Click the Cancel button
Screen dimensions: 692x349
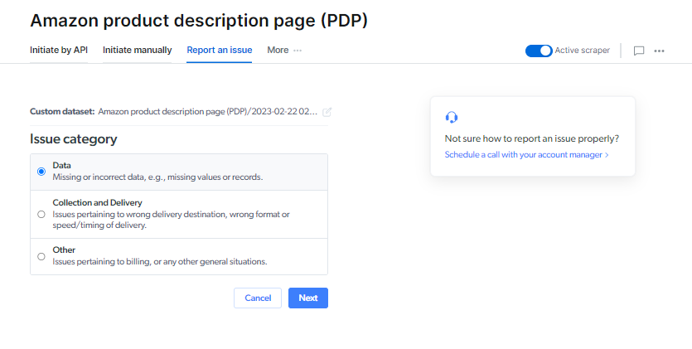pyautogui.click(x=258, y=298)
